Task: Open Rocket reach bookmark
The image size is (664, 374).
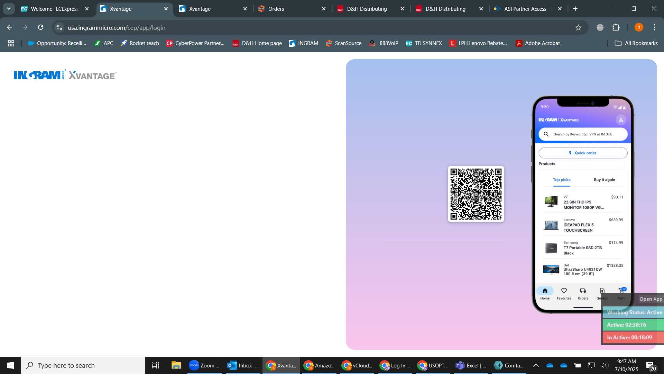Action: tap(140, 43)
